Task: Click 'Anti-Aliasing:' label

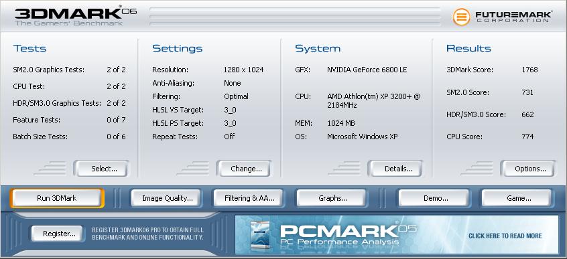Action: pyautogui.click(x=173, y=83)
